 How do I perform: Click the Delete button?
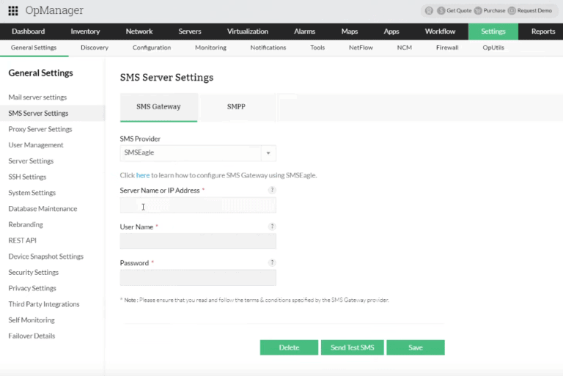289,347
